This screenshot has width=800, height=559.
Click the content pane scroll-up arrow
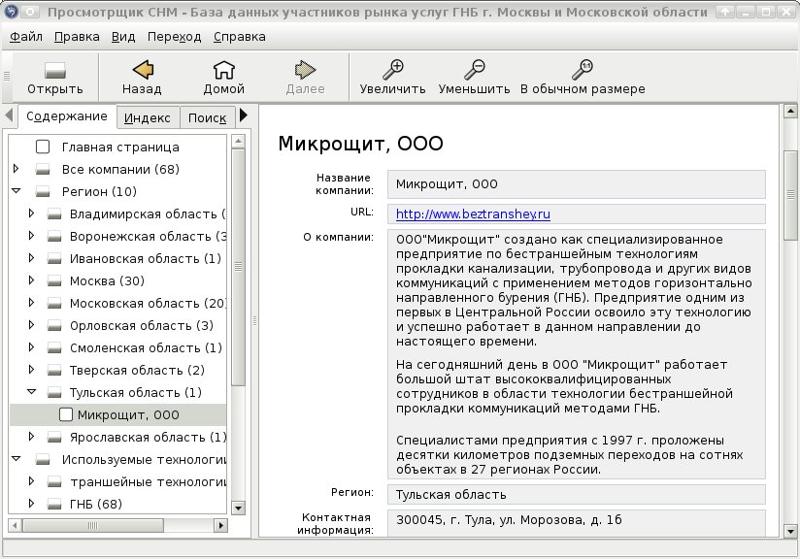click(x=790, y=111)
